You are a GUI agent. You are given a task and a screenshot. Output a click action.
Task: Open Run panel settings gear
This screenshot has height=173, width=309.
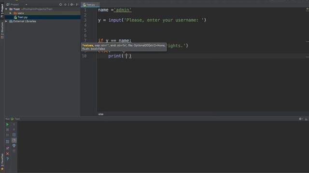(300, 119)
